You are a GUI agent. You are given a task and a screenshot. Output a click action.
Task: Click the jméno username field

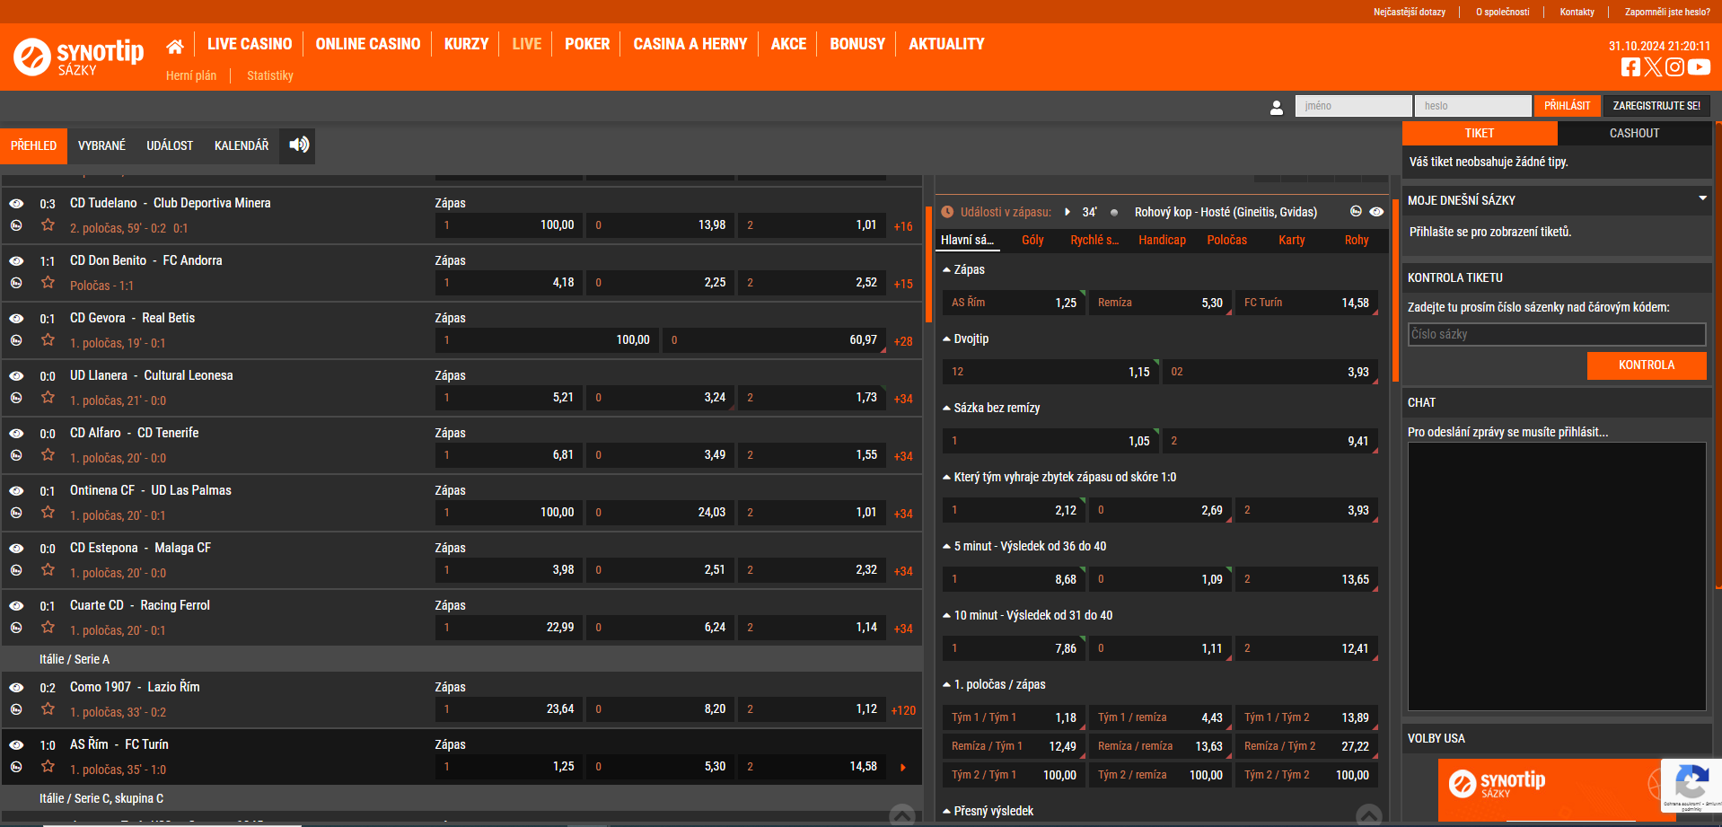(x=1353, y=106)
